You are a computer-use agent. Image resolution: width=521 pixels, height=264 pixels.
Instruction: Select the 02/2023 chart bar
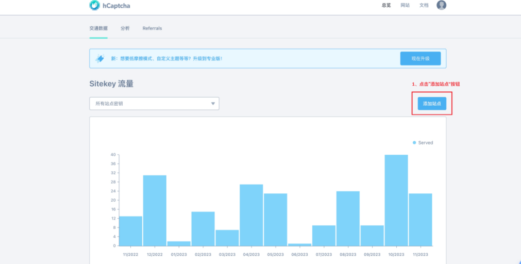click(203, 228)
